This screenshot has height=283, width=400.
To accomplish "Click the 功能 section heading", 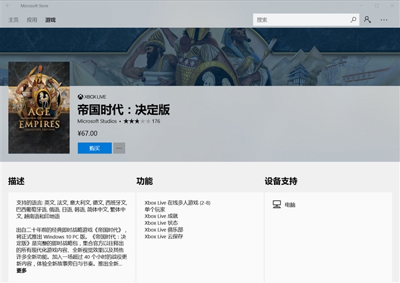I will [x=145, y=181].
